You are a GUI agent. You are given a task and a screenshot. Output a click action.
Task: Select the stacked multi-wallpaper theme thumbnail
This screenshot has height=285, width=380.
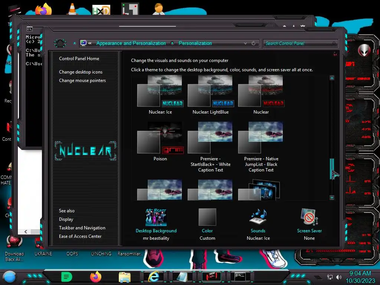click(259, 190)
